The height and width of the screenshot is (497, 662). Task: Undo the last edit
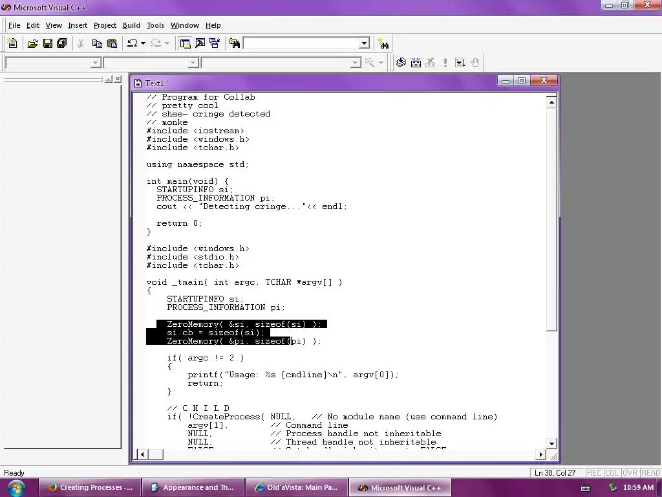(132, 43)
